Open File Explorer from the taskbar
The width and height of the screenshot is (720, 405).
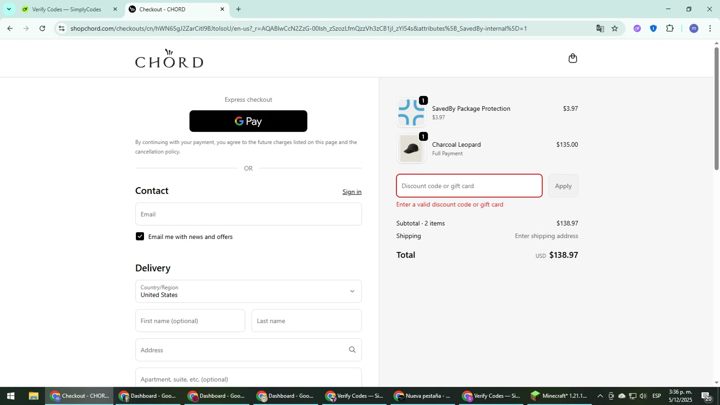coord(33,396)
